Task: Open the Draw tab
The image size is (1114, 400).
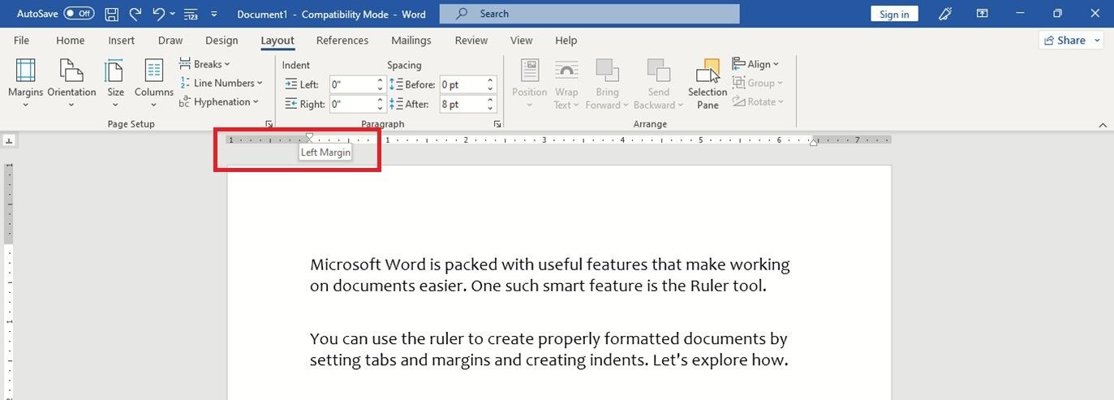Action: [170, 41]
